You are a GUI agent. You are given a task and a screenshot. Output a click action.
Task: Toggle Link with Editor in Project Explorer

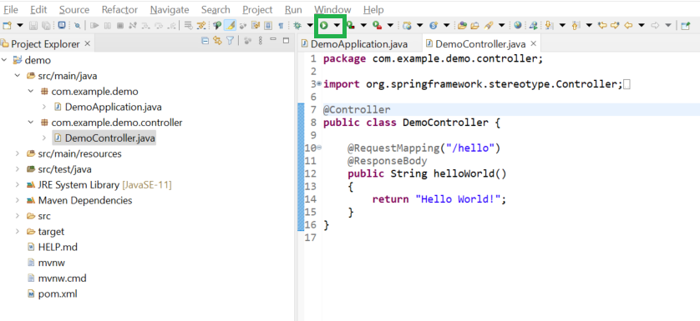(217, 41)
